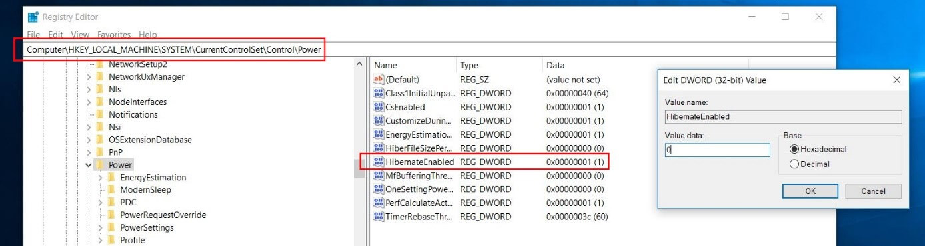The width and height of the screenshot is (925, 246).
Task: Close the Edit DWORD dialog with X
Action: pyautogui.click(x=896, y=80)
